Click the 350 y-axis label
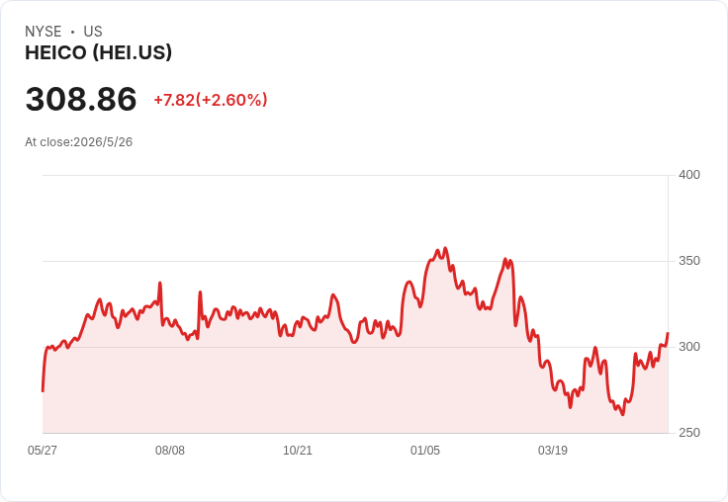The height and width of the screenshot is (502, 728). pyautogui.click(x=689, y=261)
